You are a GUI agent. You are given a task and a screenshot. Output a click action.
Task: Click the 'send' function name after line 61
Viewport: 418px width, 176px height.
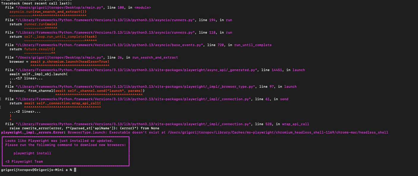[x=284, y=99]
